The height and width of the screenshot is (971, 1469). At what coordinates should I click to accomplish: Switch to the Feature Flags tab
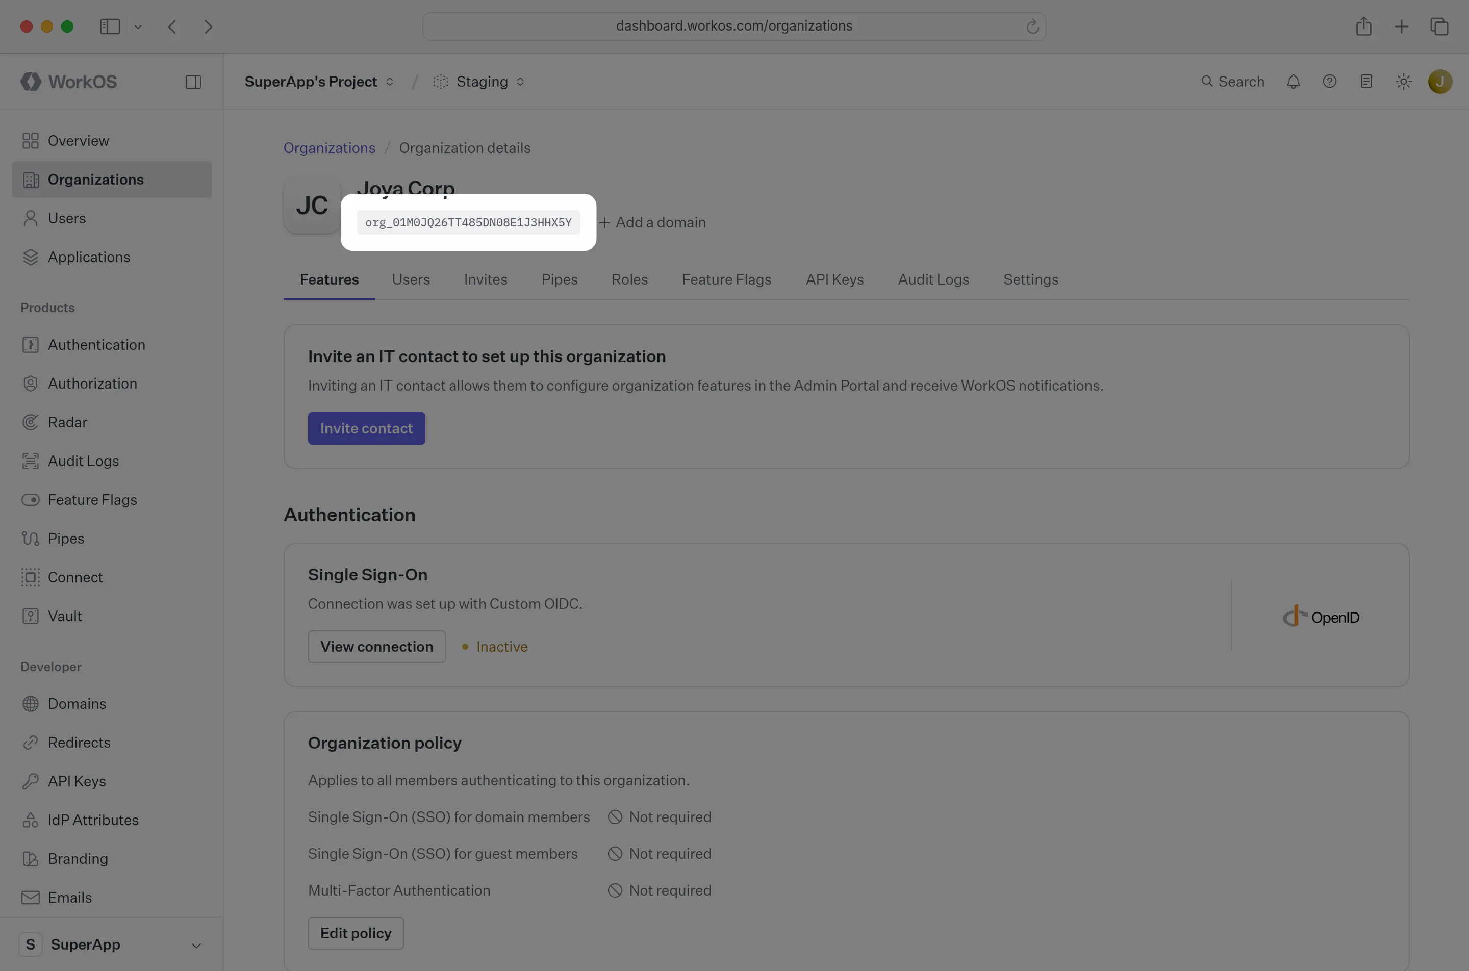(x=727, y=279)
